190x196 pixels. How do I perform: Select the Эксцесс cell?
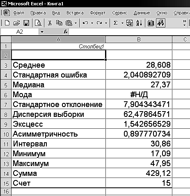click(x=59, y=124)
